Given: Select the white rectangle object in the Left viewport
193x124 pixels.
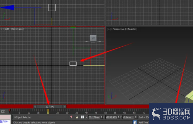Looking at the screenshot, I should 73,64.
